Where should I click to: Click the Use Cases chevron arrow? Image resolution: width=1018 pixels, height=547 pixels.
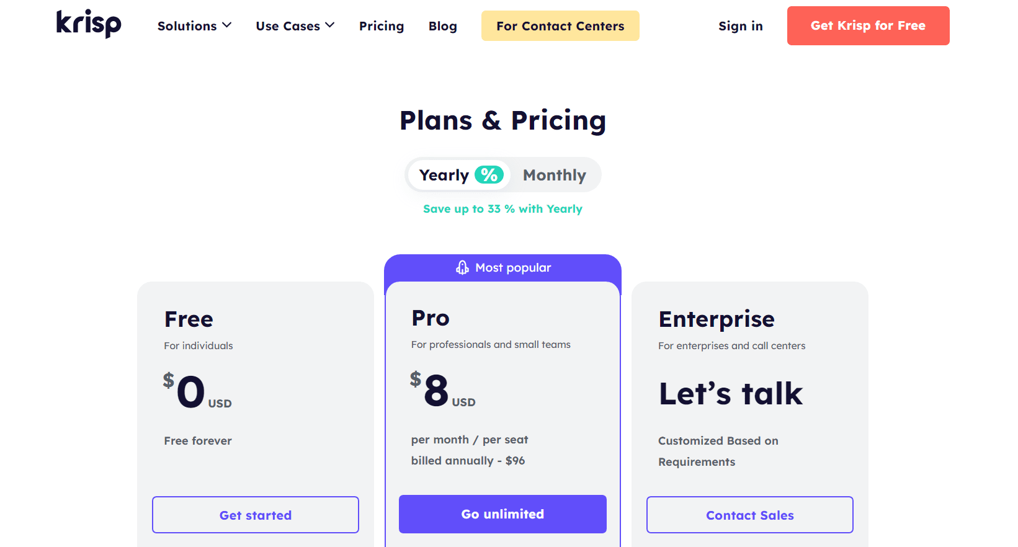pos(330,25)
